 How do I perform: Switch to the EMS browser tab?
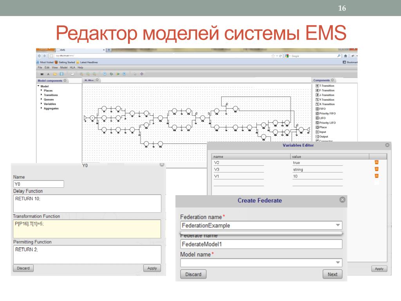81,50
